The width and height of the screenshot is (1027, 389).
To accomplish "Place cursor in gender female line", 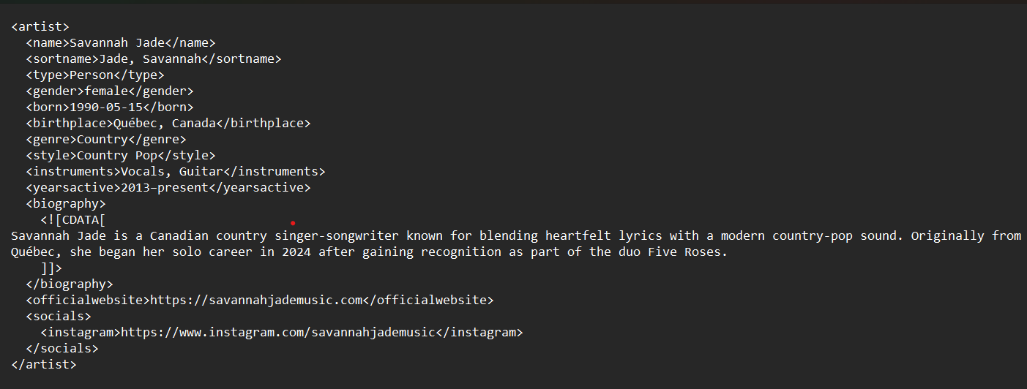I will (110, 91).
